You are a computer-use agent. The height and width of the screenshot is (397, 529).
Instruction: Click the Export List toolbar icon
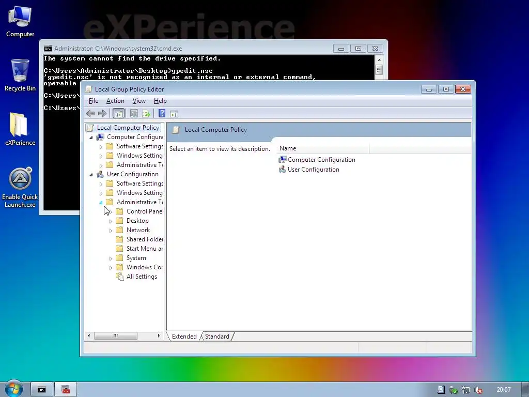pos(146,114)
